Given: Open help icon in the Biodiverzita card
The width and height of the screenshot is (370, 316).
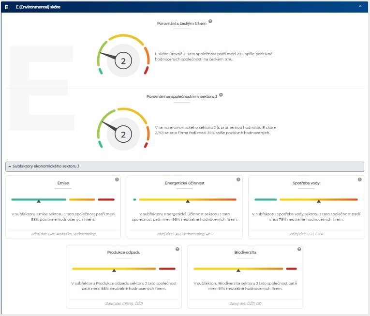Looking at the screenshot, I should [x=299, y=249].
